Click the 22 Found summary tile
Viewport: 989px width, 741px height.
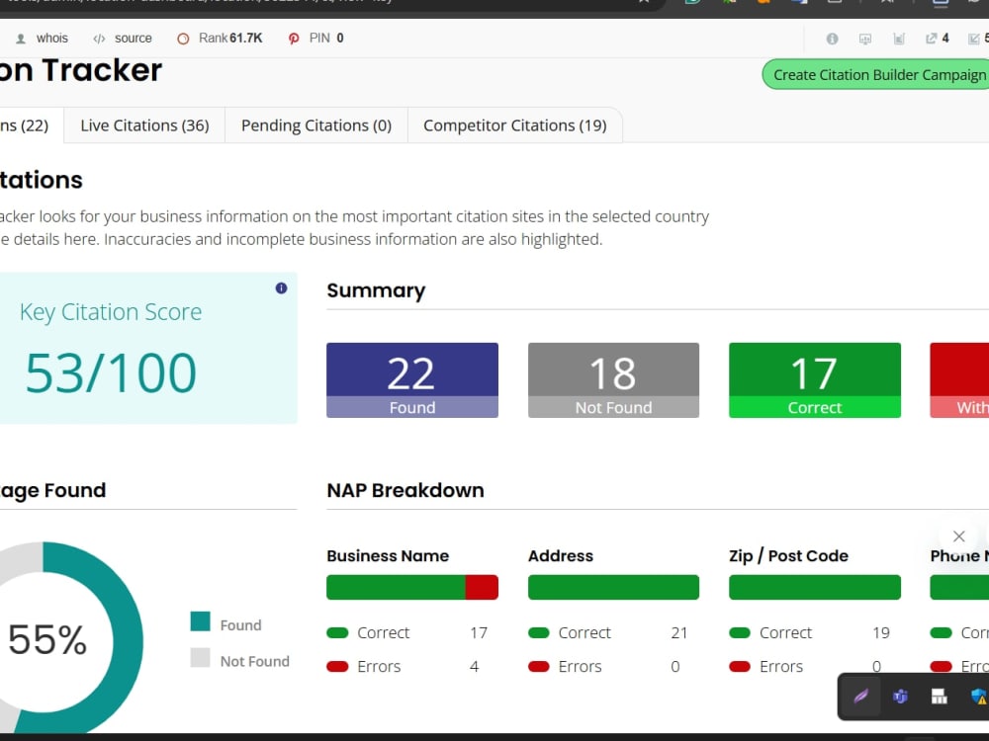point(411,380)
